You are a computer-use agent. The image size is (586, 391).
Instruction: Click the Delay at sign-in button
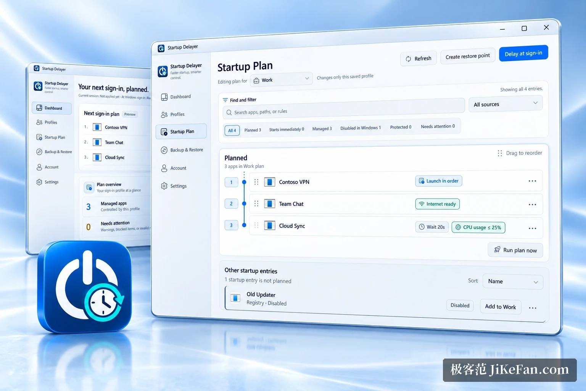pos(523,53)
